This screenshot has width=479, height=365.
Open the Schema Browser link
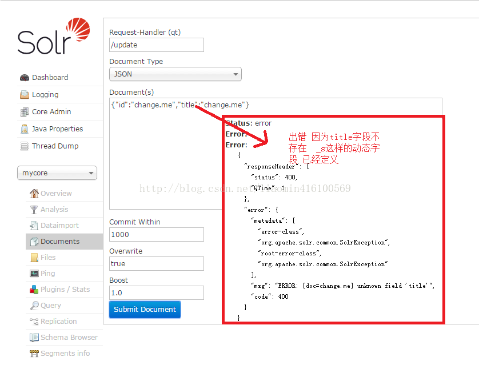click(69, 337)
